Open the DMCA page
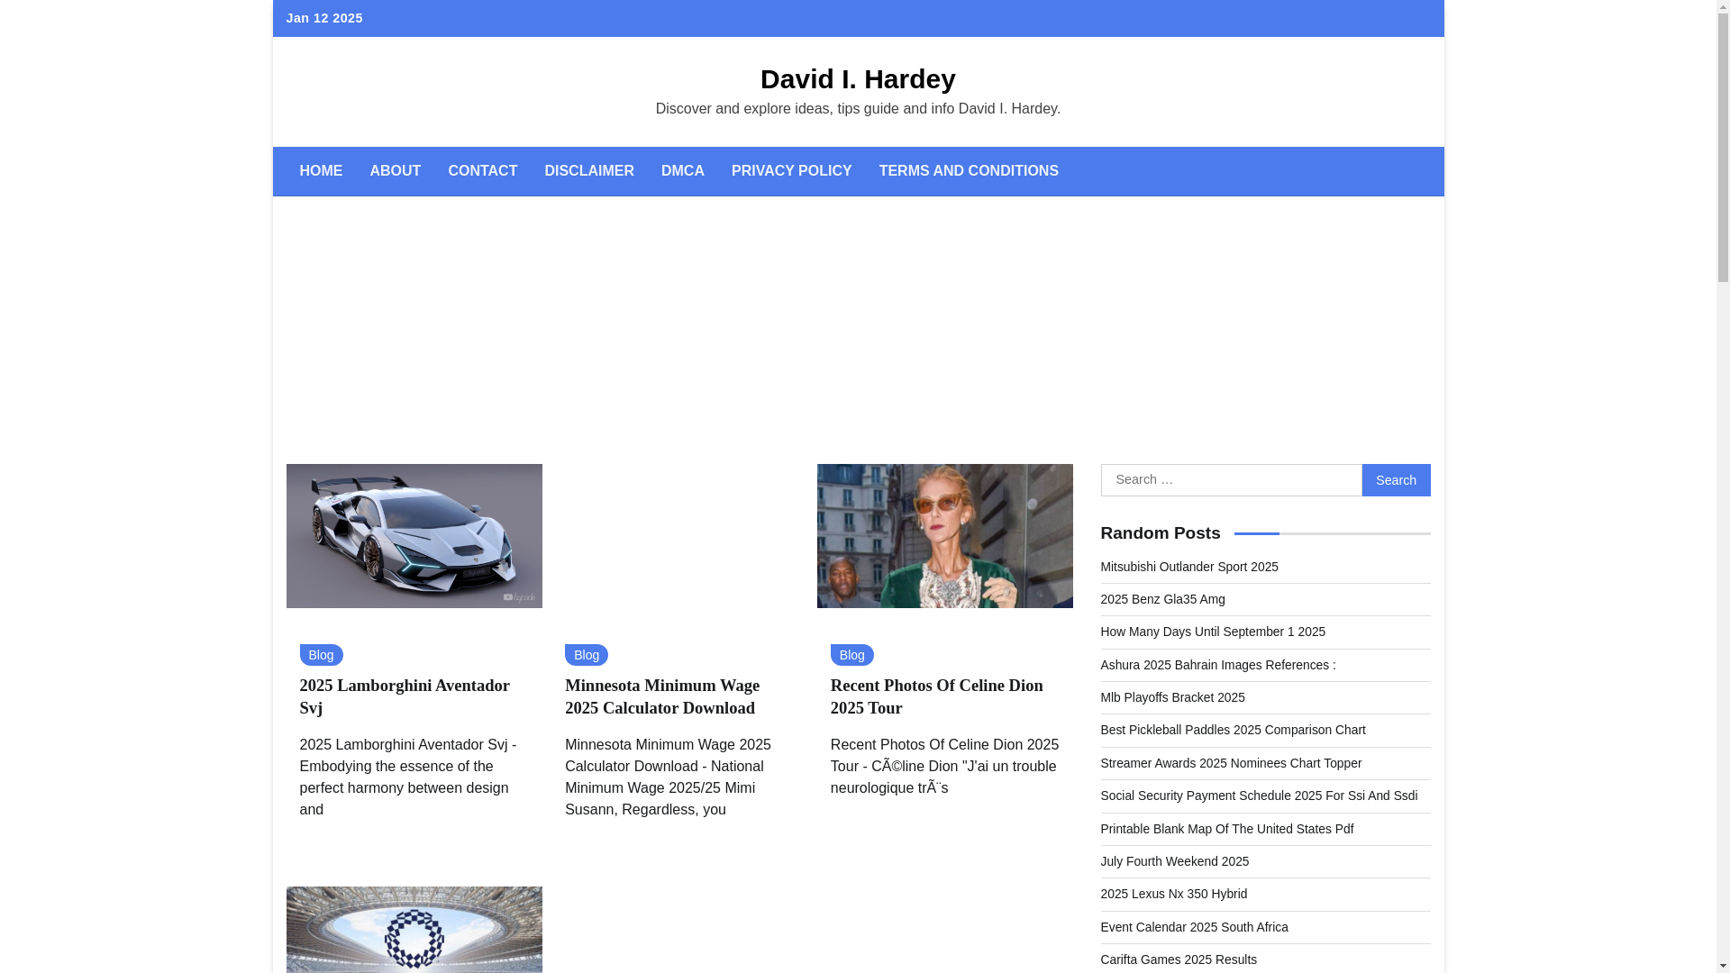Viewport: 1730px width, 973px height. (x=683, y=171)
